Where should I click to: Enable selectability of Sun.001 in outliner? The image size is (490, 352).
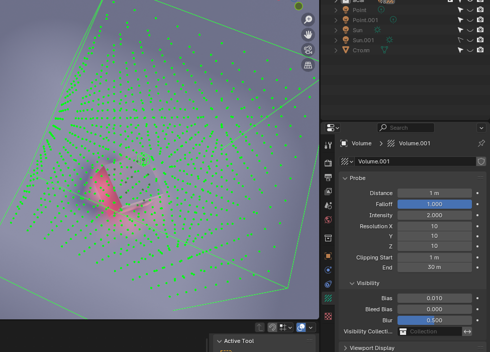(x=460, y=40)
